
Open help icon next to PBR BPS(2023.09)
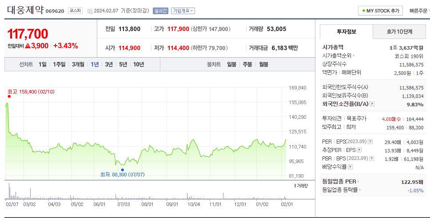372,158
